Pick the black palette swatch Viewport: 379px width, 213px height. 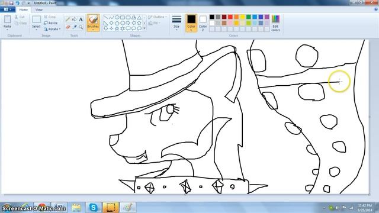[212, 17]
